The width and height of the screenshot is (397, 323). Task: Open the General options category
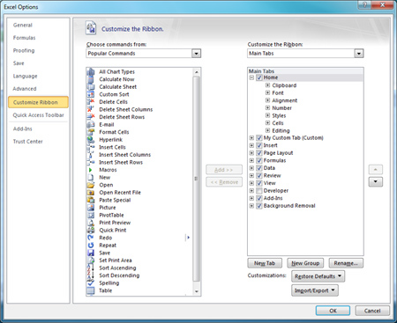tap(23, 26)
